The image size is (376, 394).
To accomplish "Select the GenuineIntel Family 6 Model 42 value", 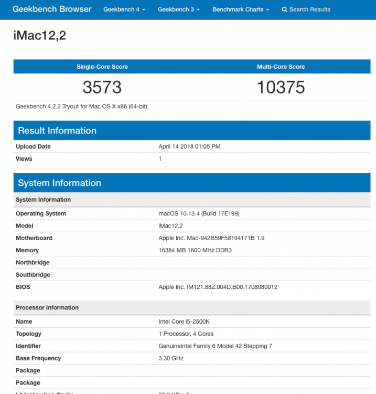I will 215,346.
